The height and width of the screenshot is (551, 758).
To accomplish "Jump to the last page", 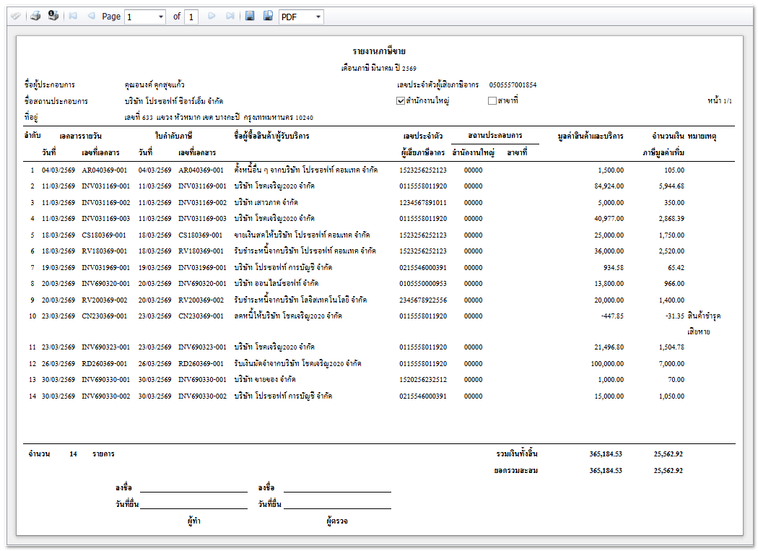I will pos(230,16).
